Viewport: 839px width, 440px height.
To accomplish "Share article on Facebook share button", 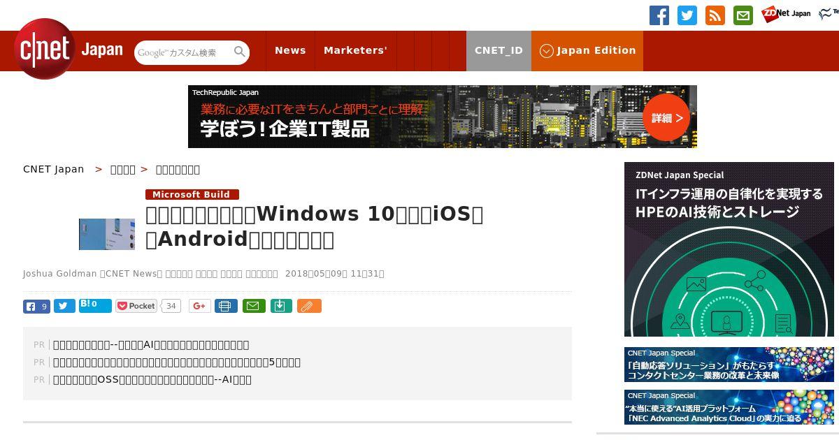I will point(36,306).
